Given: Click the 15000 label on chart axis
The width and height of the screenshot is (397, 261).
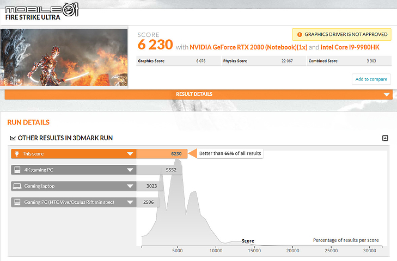Looking at the screenshot, I should 254,251.
